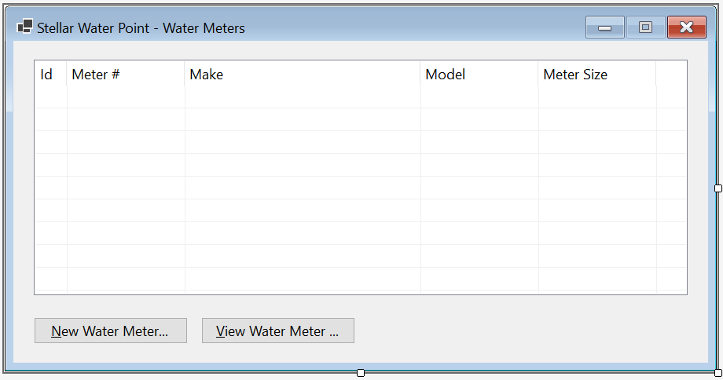Click the form icon in title bar
723x380 pixels.
25,26
